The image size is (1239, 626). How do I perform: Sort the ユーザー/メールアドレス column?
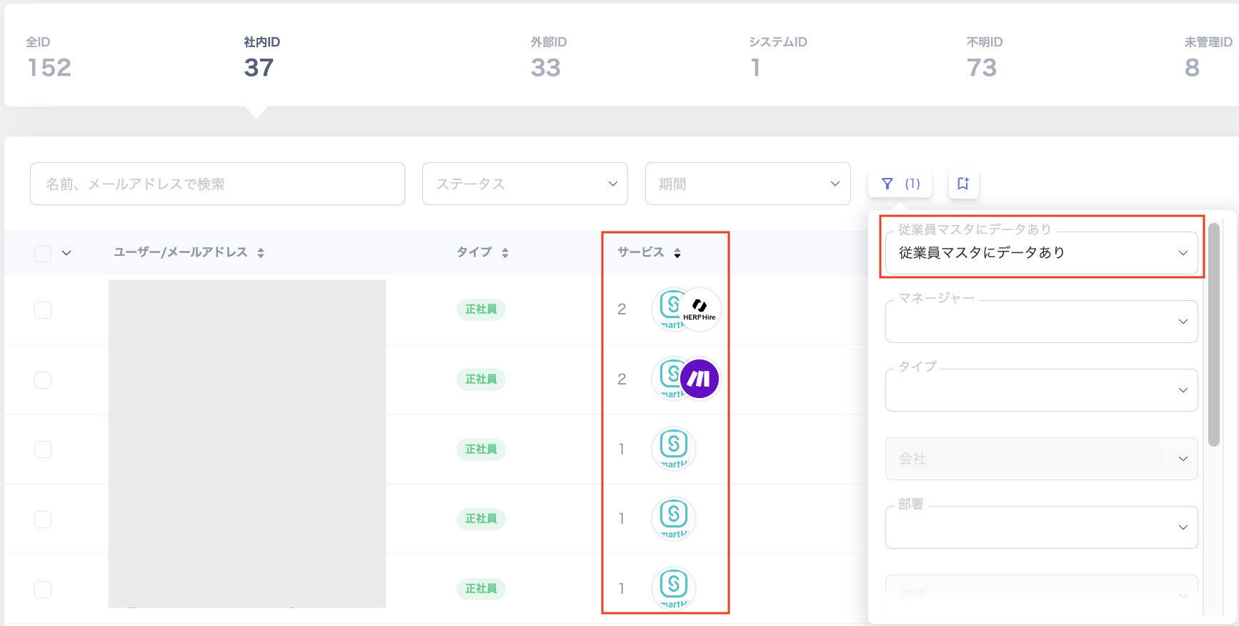click(261, 253)
